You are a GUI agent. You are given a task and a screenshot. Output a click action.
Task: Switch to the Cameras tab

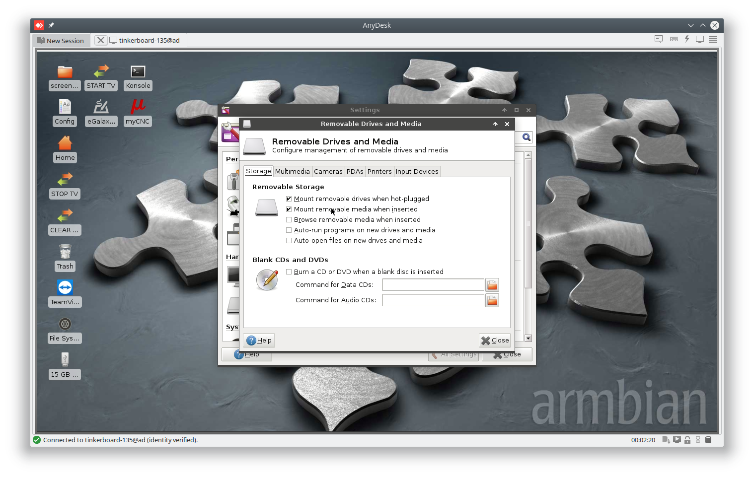328,172
